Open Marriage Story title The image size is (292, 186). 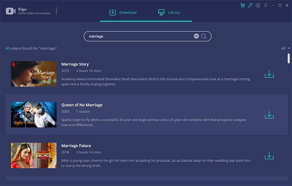click(x=75, y=64)
